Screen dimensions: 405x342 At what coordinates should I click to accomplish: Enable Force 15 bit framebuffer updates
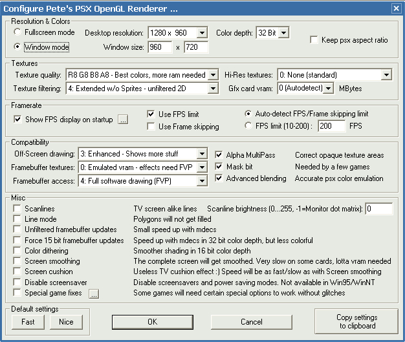(x=17, y=240)
